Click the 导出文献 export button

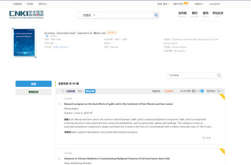90,91
